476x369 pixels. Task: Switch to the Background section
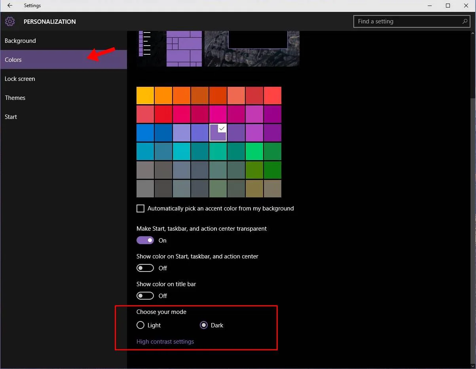pos(21,40)
